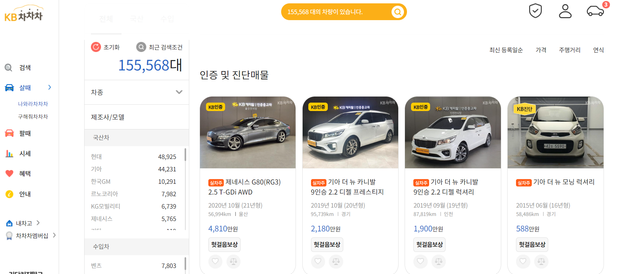Compare the 모닝 럭셔리 listing scale icon
Image resolution: width=619 pixels, height=274 pixels.
click(541, 261)
